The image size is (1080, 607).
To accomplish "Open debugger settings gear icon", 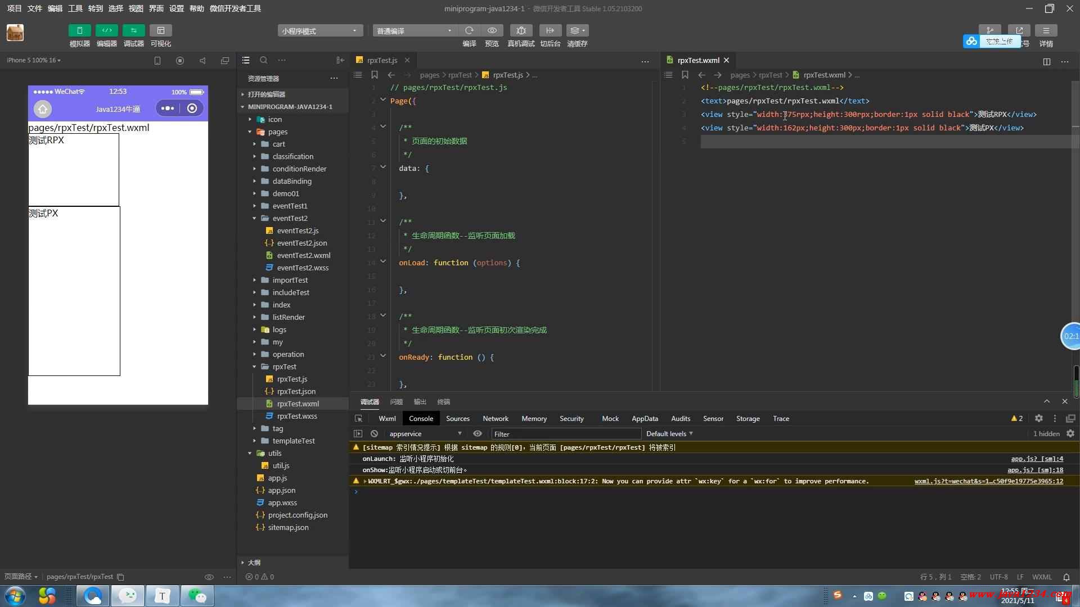I will 1039,419.
